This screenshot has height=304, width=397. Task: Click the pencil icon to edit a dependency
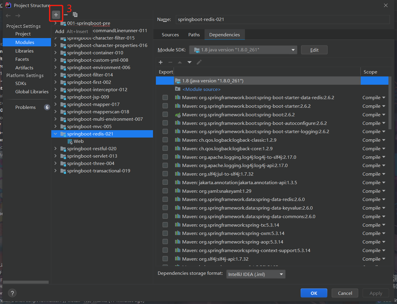click(x=199, y=62)
